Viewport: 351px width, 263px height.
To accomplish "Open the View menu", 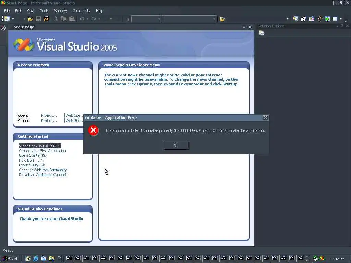I will coord(31,11).
